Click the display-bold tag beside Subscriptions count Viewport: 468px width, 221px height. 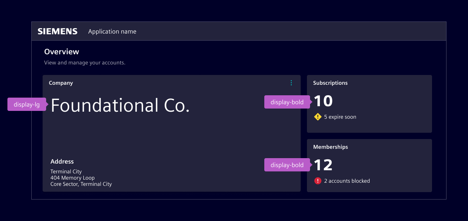[x=287, y=102]
